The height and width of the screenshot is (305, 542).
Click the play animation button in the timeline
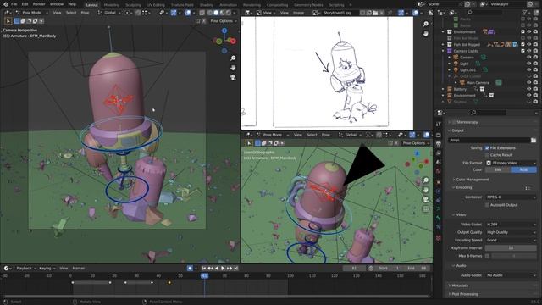tap(223, 269)
